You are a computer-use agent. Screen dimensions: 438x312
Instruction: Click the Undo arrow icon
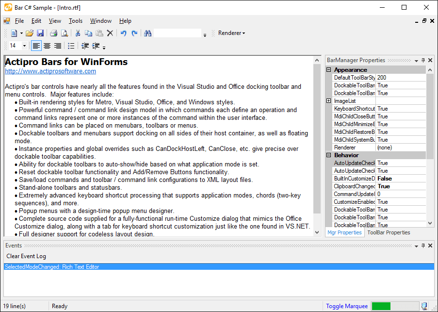coord(124,33)
